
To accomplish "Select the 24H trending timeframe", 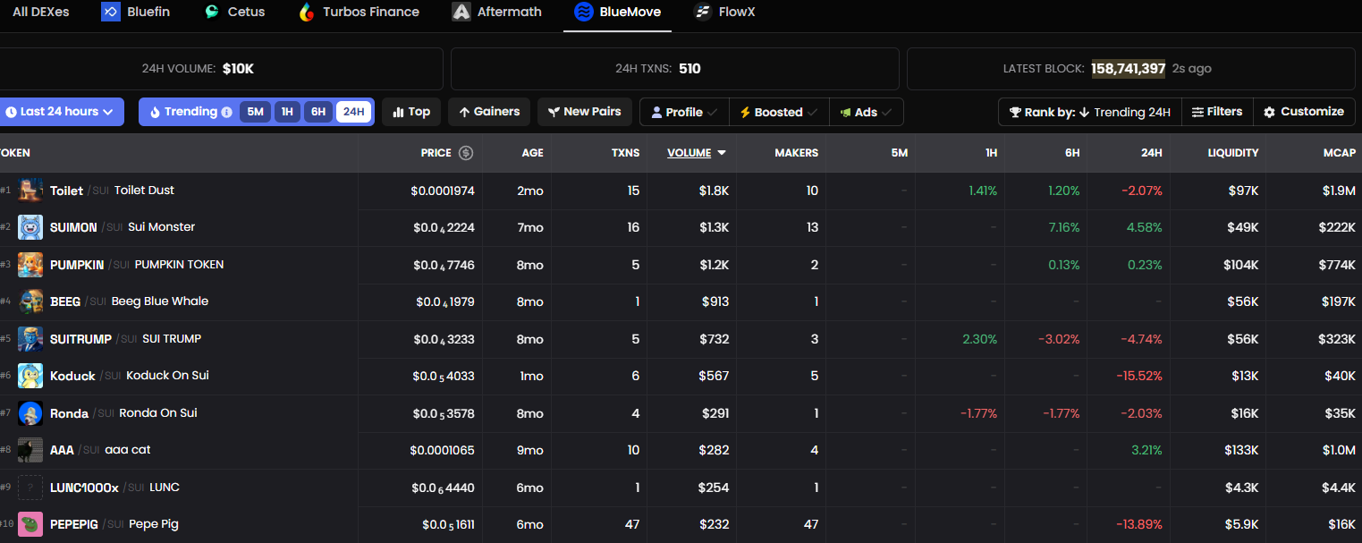I will click(x=353, y=112).
